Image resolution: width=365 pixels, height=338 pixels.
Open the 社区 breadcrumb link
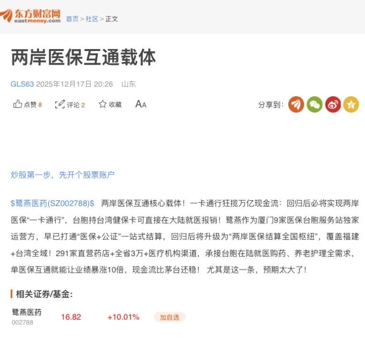click(91, 19)
